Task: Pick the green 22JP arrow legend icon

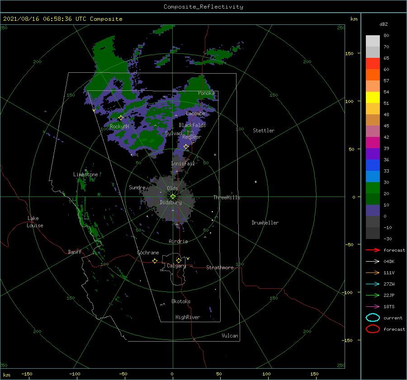Action: pos(373,295)
